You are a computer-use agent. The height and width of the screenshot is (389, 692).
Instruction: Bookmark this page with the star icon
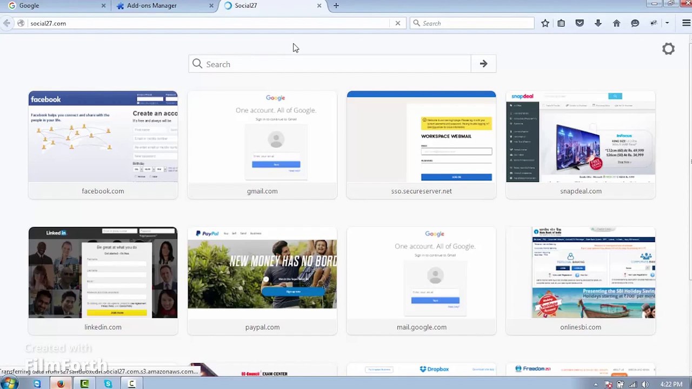click(x=545, y=23)
